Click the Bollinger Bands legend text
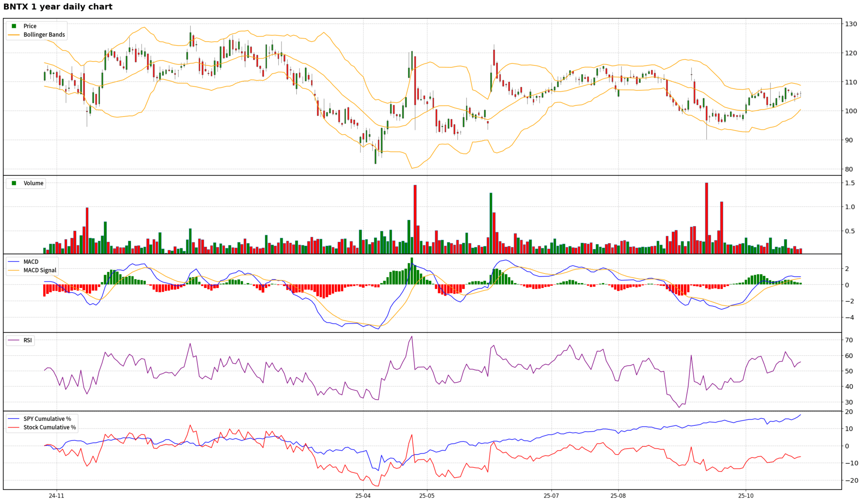 [x=44, y=35]
